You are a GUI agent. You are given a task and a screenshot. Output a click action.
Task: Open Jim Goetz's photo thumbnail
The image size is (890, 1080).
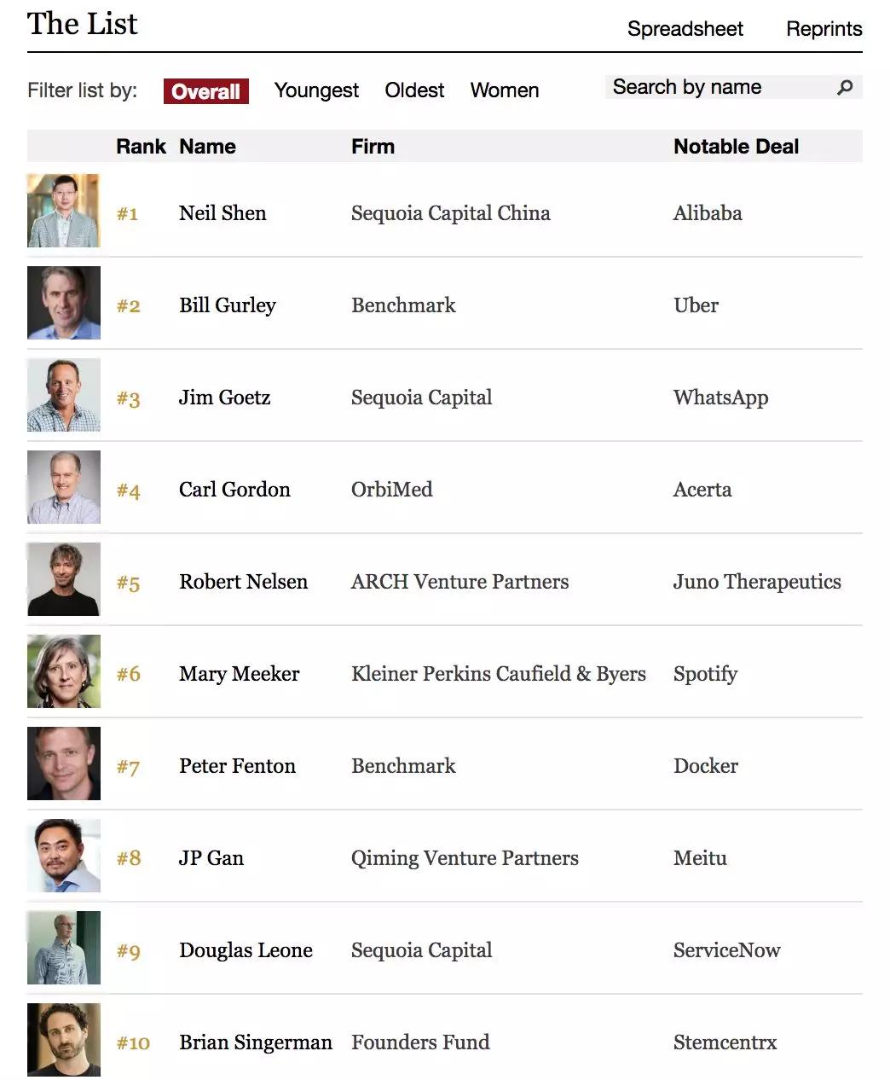[x=64, y=395]
